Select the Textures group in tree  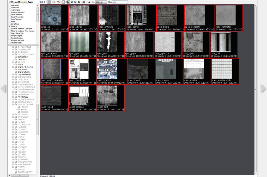click(24, 112)
